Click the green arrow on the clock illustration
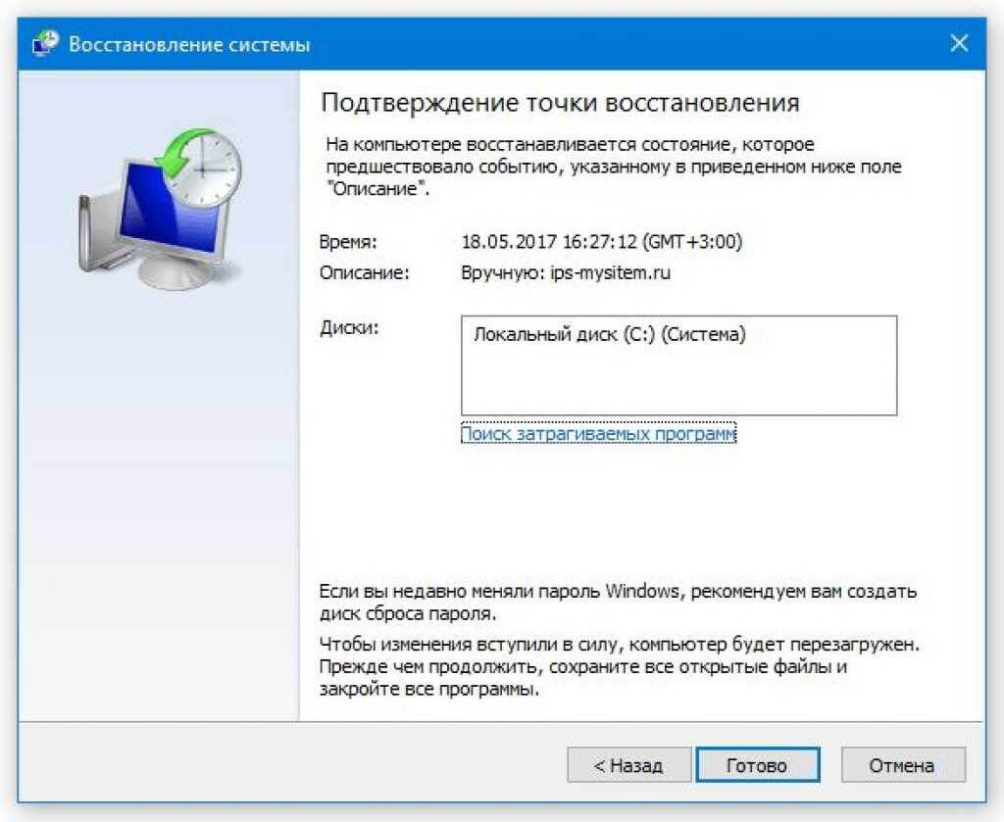Viewport: 1004px width, 822px height. [176, 154]
